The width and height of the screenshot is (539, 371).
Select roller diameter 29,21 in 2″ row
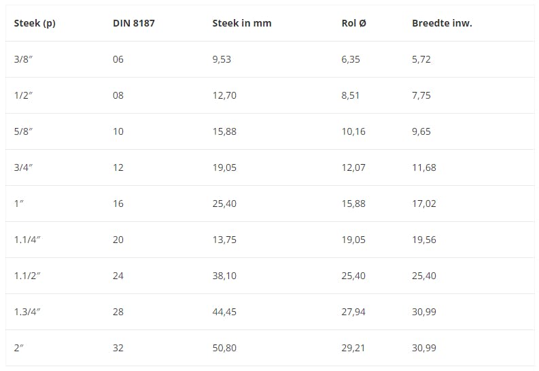(353, 348)
